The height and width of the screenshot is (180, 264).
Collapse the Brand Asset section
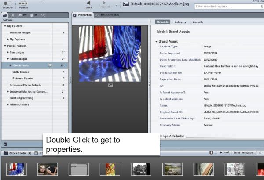(156, 42)
